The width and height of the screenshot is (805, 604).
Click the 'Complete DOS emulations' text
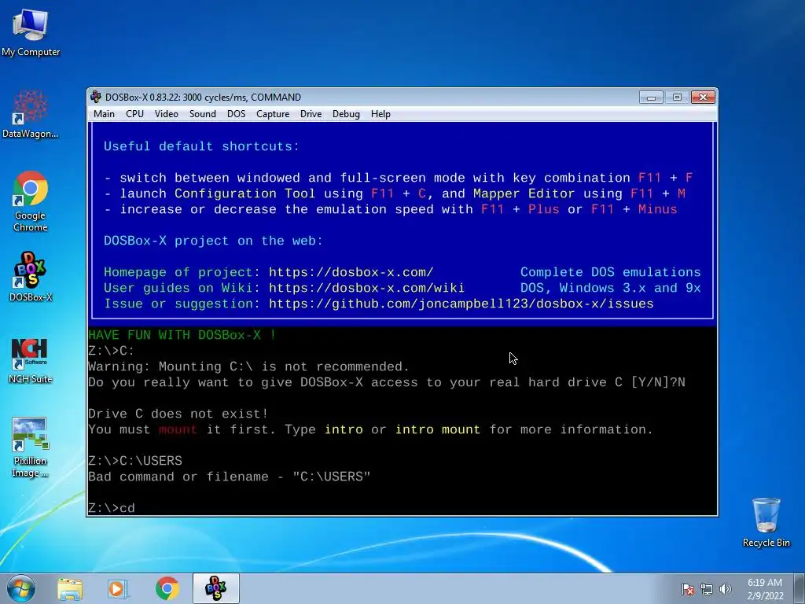[610, 272]
